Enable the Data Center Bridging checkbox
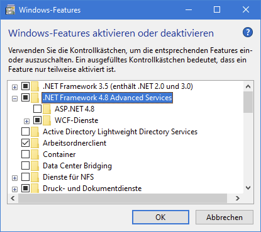 (x=25, y=166)
